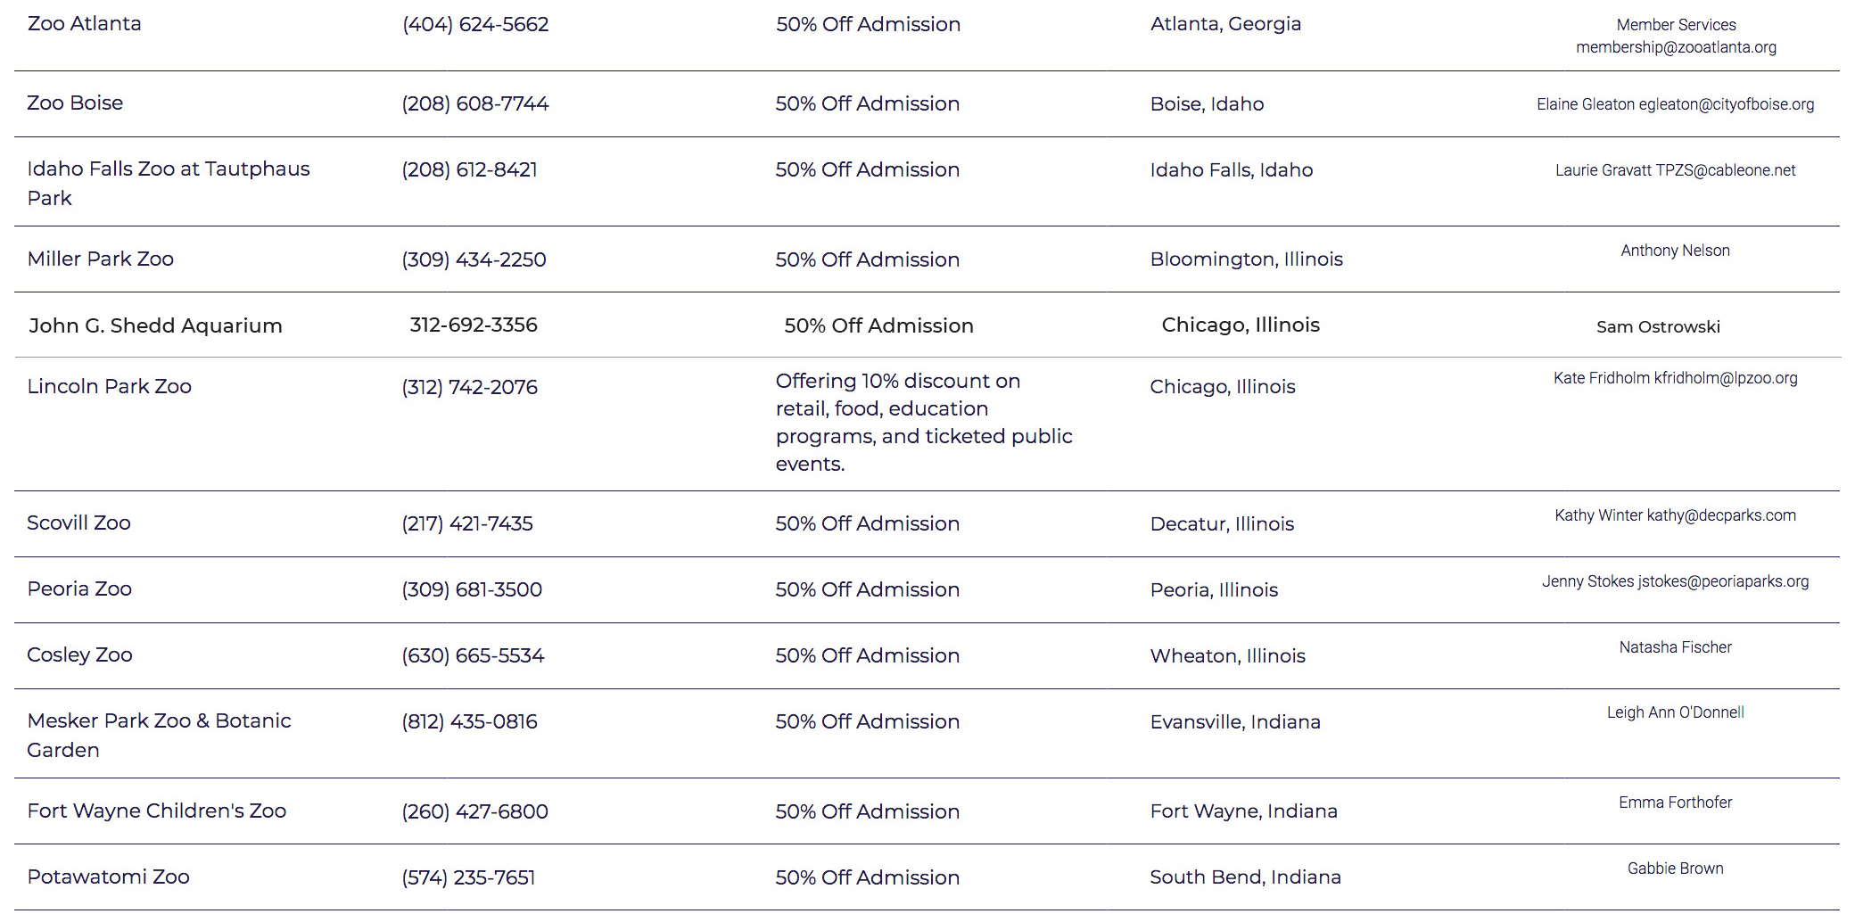
Task: Click the Zoo Atlanta membership email address
Action: pos(1676,47)
